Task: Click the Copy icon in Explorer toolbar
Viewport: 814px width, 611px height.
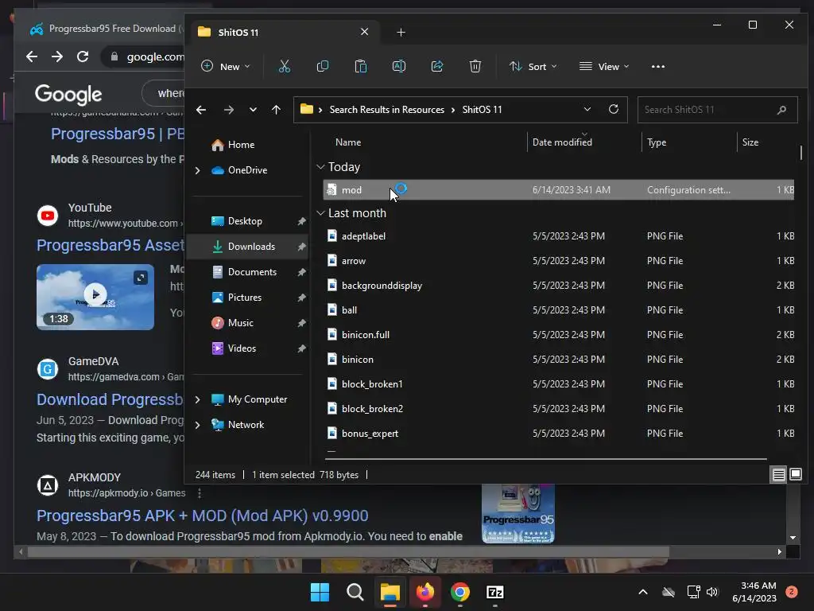Action: click(x=323, y=67)
